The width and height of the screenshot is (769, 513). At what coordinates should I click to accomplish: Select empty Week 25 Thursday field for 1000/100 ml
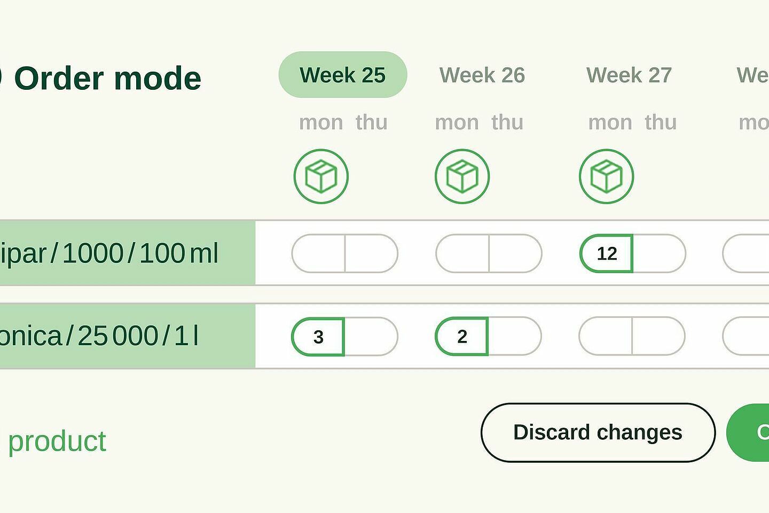(372, 253)
